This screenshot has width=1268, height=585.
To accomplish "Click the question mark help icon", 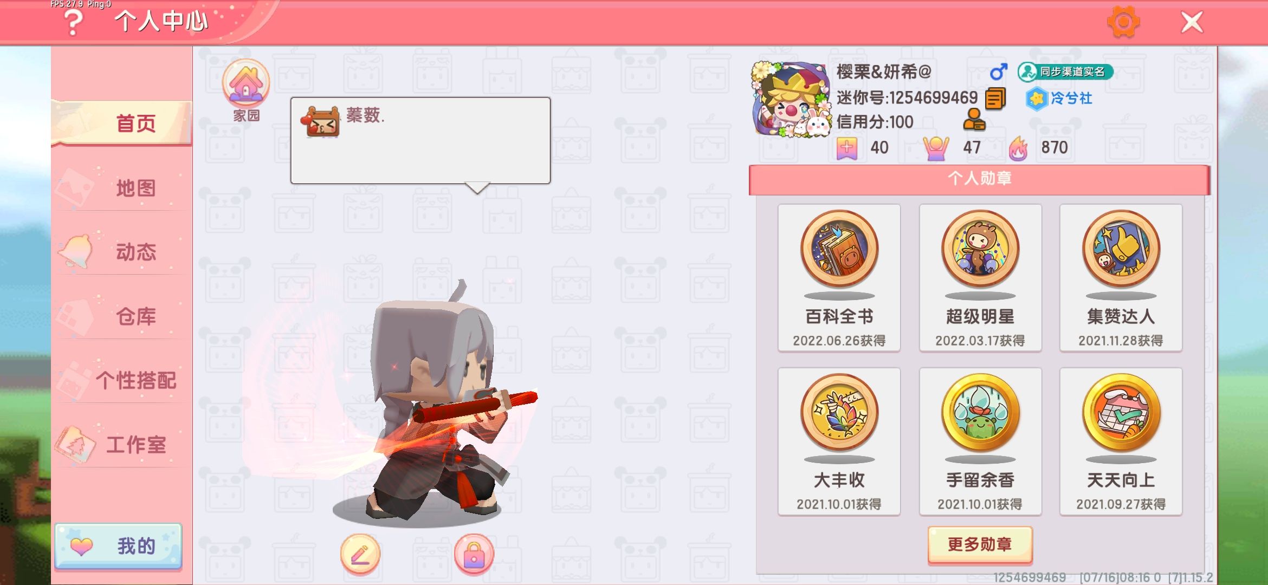I will coord(73,23).
